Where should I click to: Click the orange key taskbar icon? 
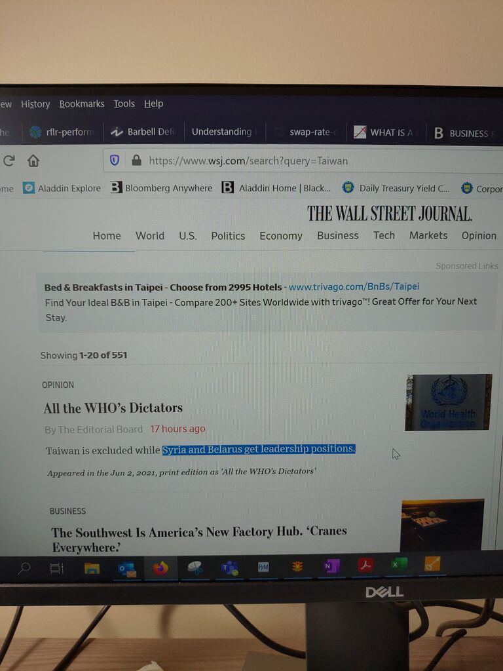pyautogui.click(x=432, y=564)
